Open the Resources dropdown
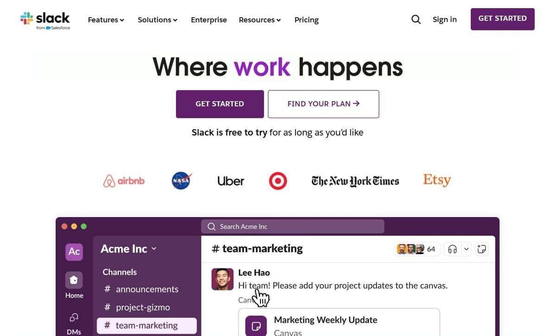 point(259,20)
